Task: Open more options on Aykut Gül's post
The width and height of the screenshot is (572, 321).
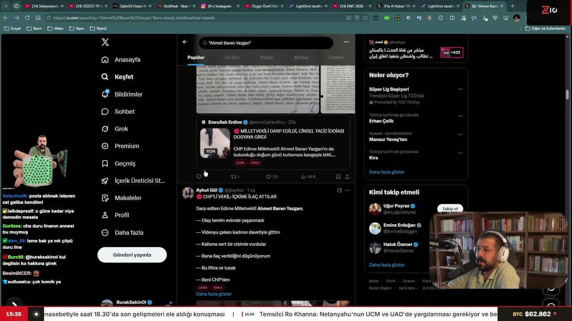Action: tap(347, 190)
